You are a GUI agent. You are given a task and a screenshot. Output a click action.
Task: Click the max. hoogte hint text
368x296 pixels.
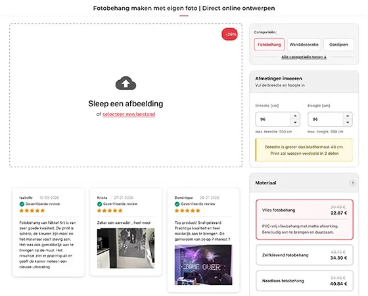(x=325, y=132)
